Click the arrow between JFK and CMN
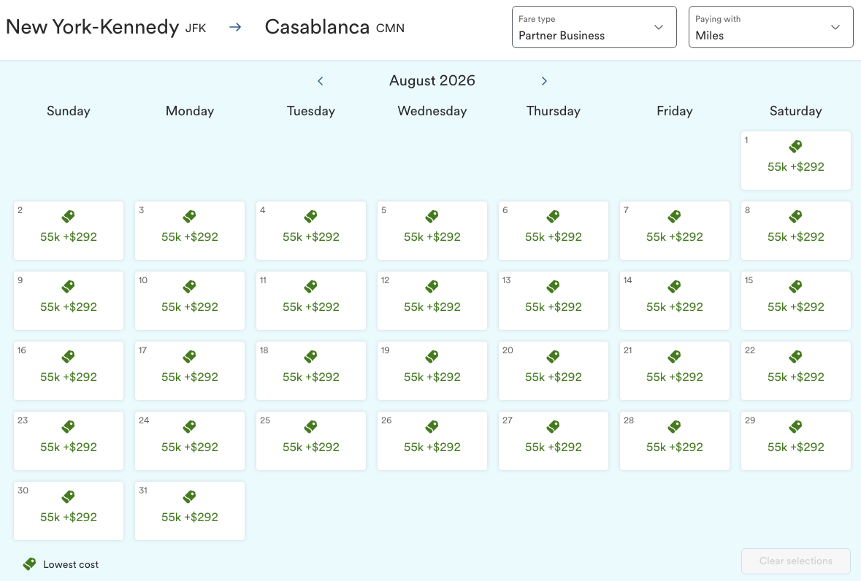The image size is (861, 581). click(x=234, y=26)
